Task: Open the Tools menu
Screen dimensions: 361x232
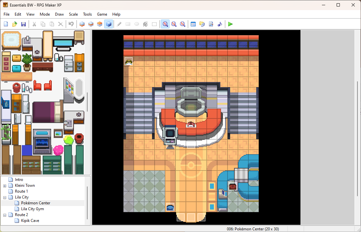Action: [87, 14]
